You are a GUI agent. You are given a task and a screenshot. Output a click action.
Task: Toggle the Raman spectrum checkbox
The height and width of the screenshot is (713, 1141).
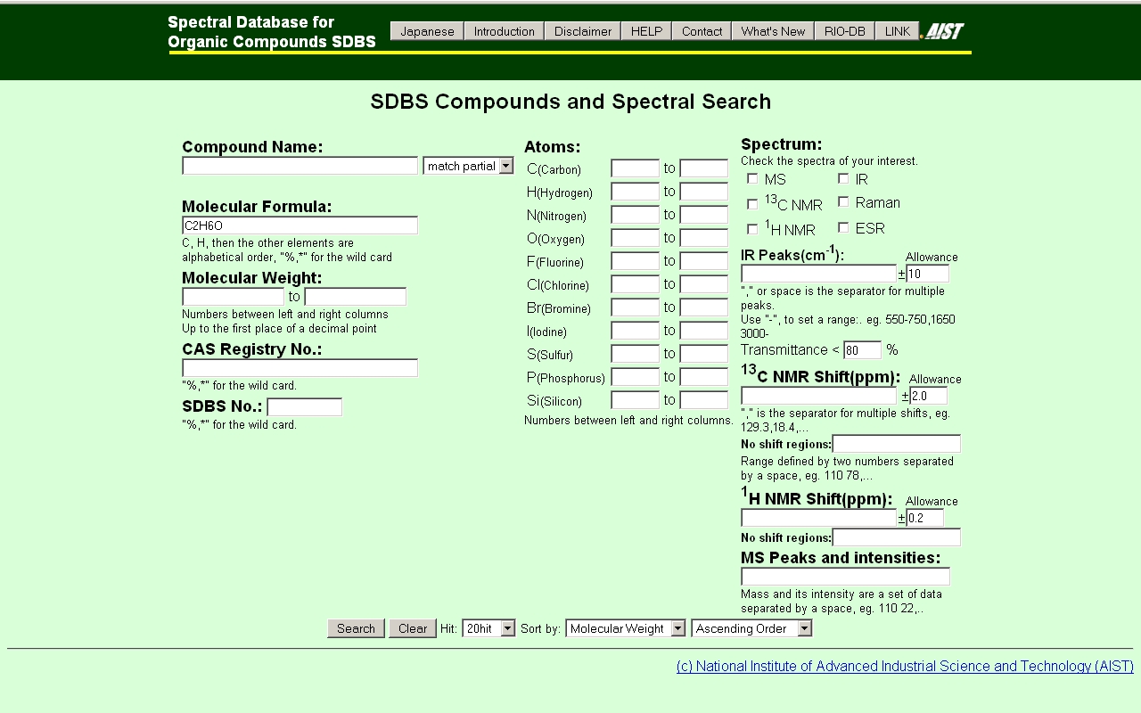[843, 202]
